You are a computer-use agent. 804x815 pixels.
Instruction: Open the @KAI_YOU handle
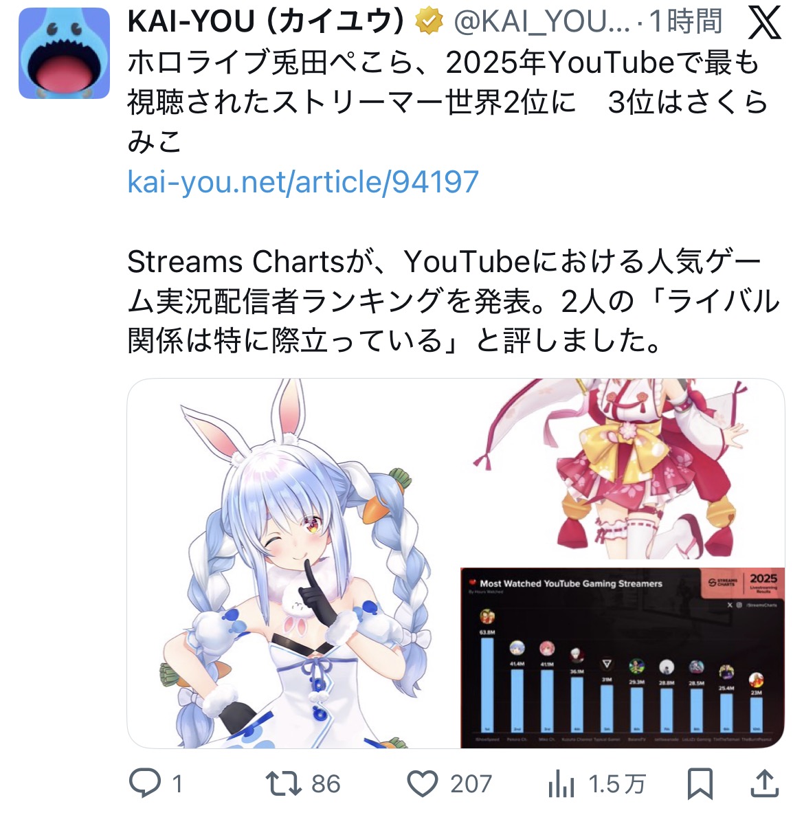coord(541,22)
